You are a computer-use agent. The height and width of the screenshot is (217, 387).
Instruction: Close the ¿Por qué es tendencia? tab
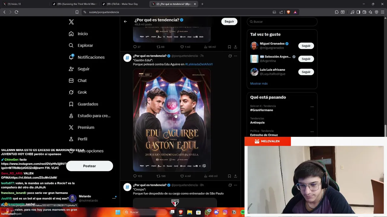[x=195, y=4]
